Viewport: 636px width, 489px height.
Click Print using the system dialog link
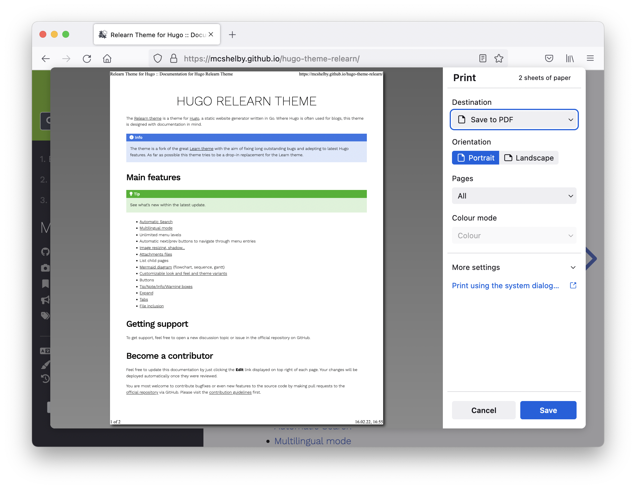pos(505,286)
